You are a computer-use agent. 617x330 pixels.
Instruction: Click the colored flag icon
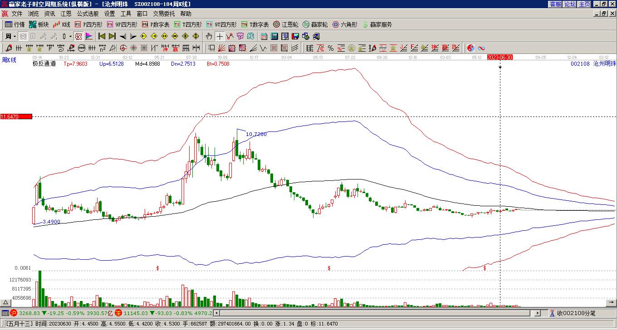[88, 36]
